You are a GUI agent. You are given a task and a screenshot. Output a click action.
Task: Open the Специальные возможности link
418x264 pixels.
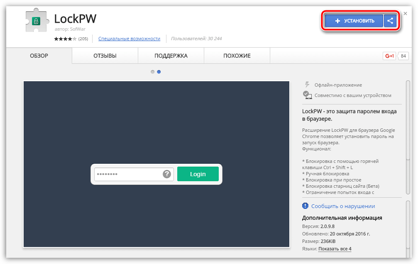click(129, 39)
